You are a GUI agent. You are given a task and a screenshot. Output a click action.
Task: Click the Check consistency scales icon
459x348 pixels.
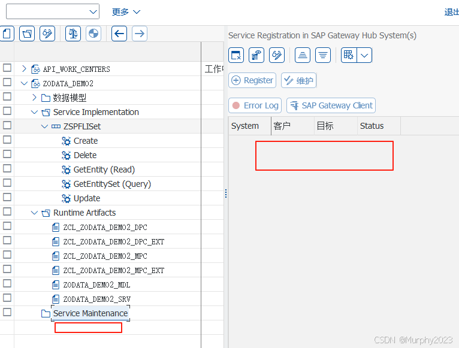click(73, 34)
